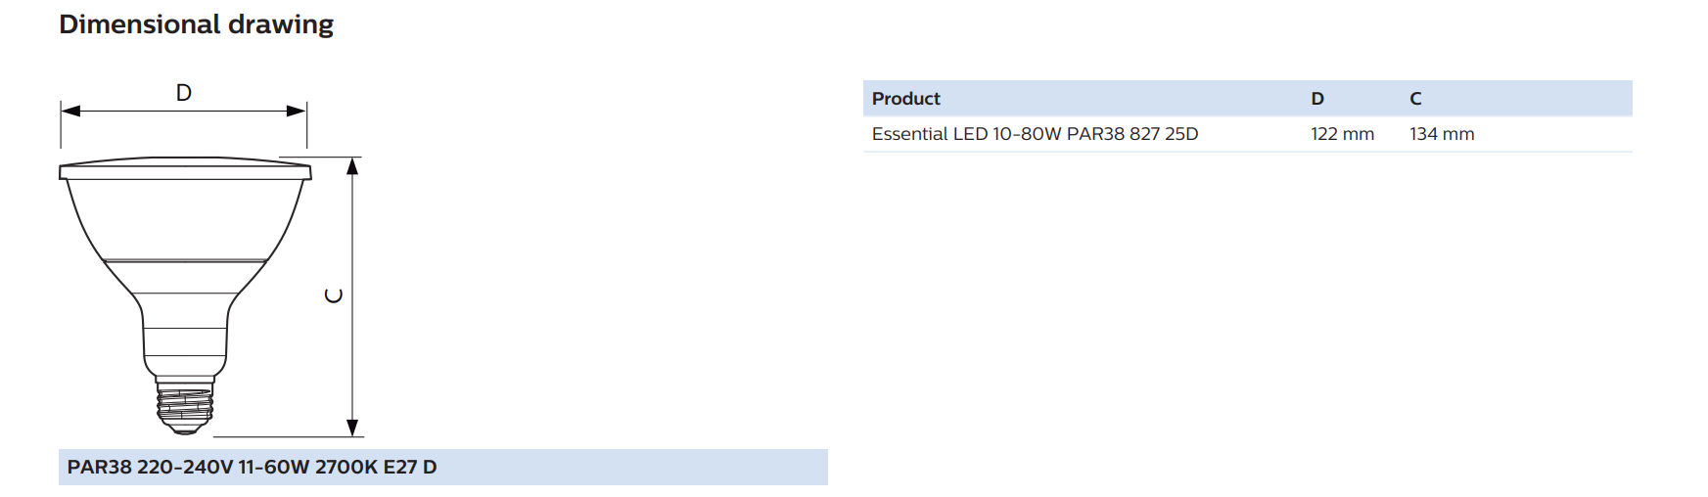
Task: Click the C height dimension label
Action: coord(334,295)
